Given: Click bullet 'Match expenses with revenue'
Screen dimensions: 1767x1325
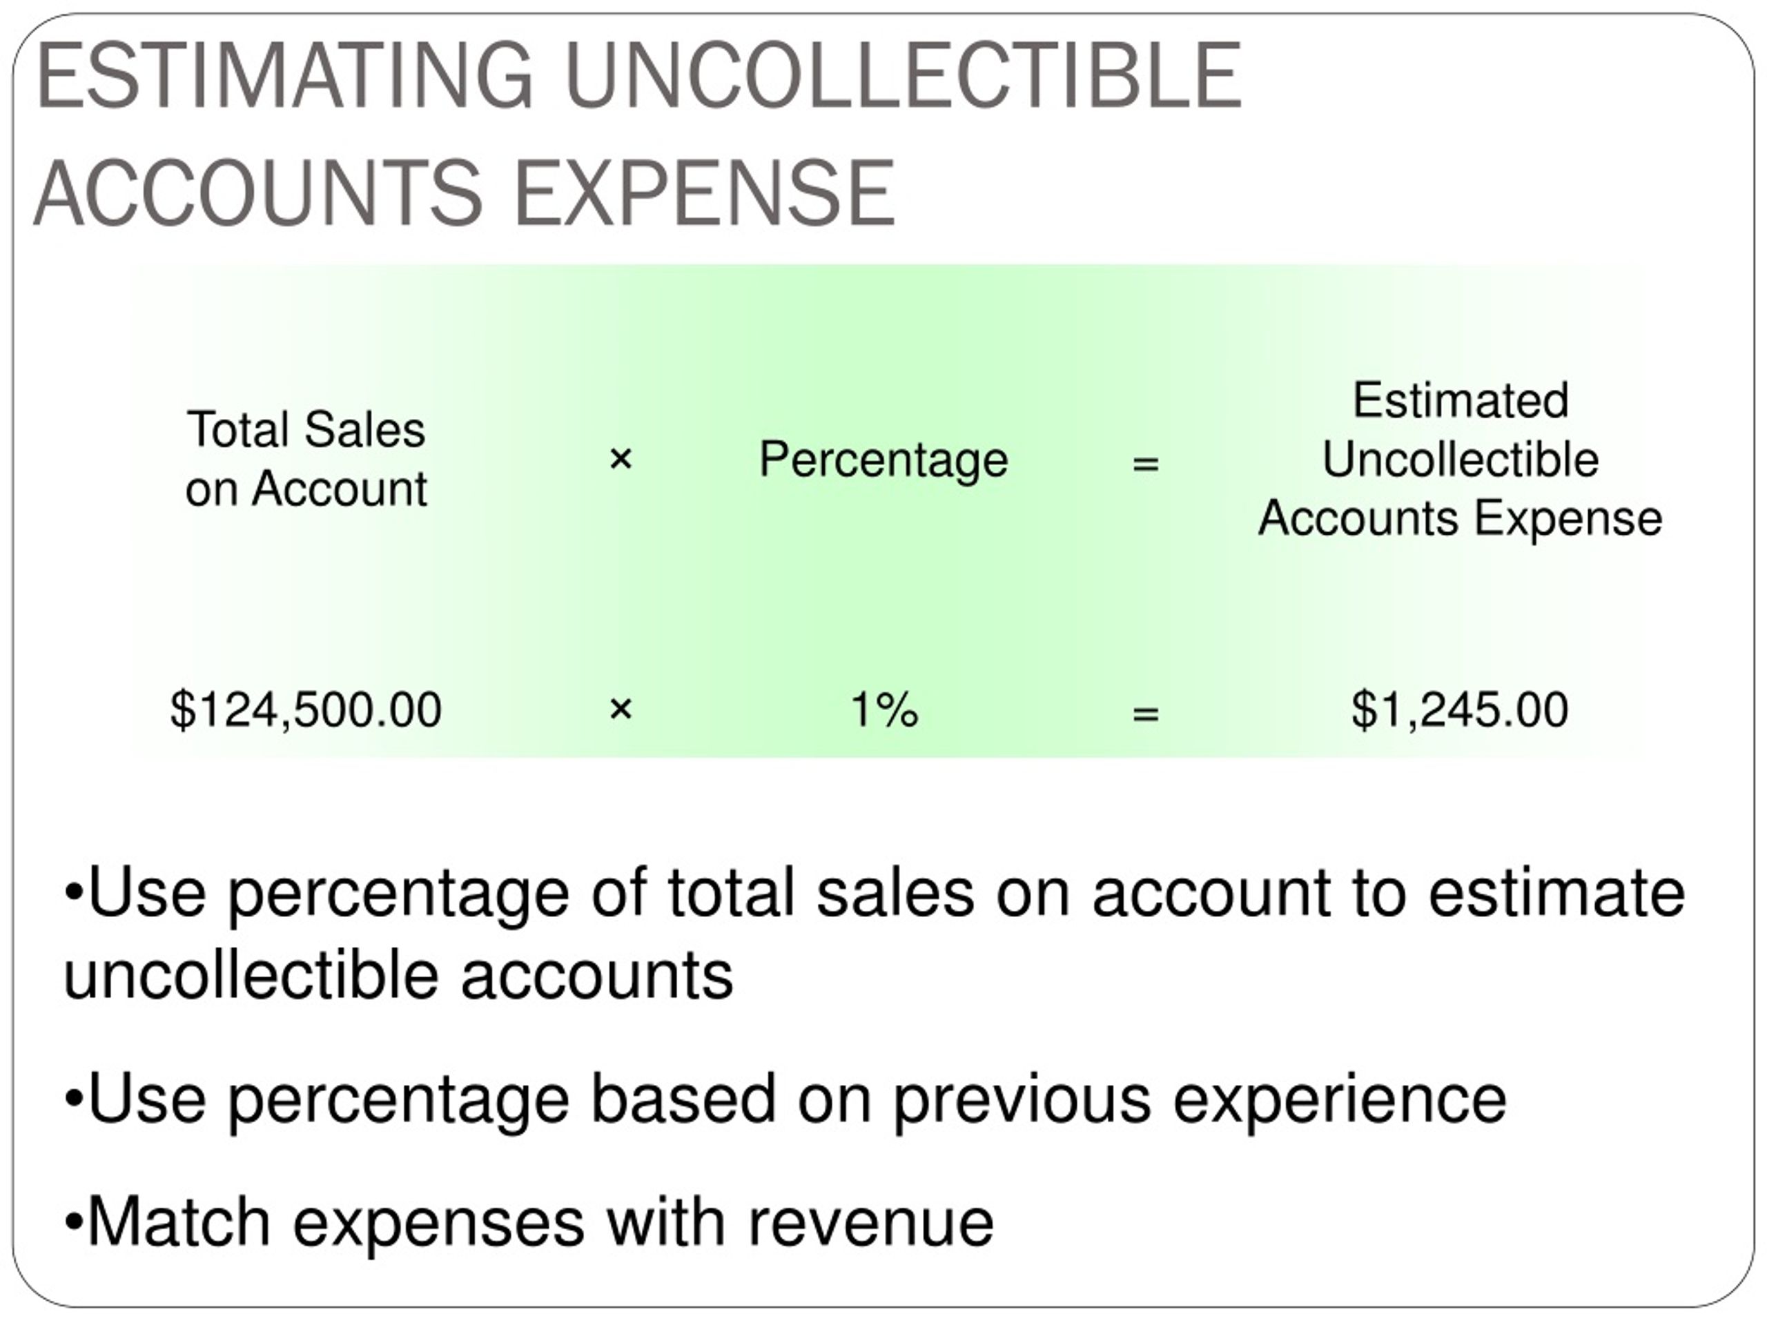Looking at the screenshot, I should [x=529, y=1224].
